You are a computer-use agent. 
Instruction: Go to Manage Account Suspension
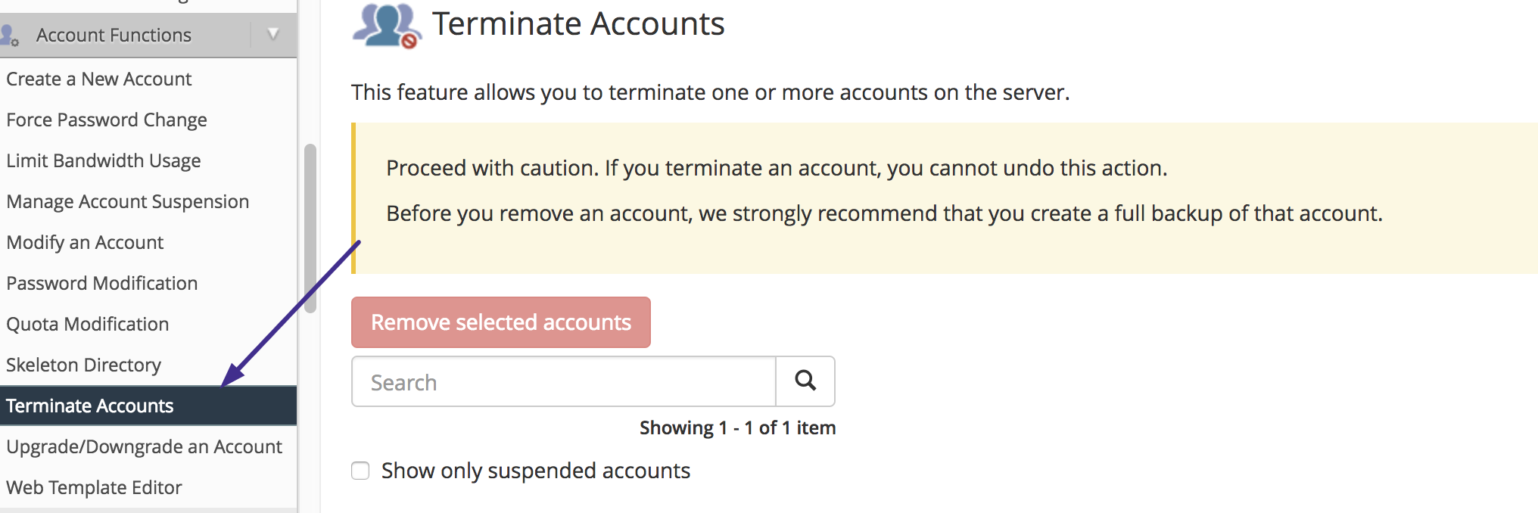128,202
